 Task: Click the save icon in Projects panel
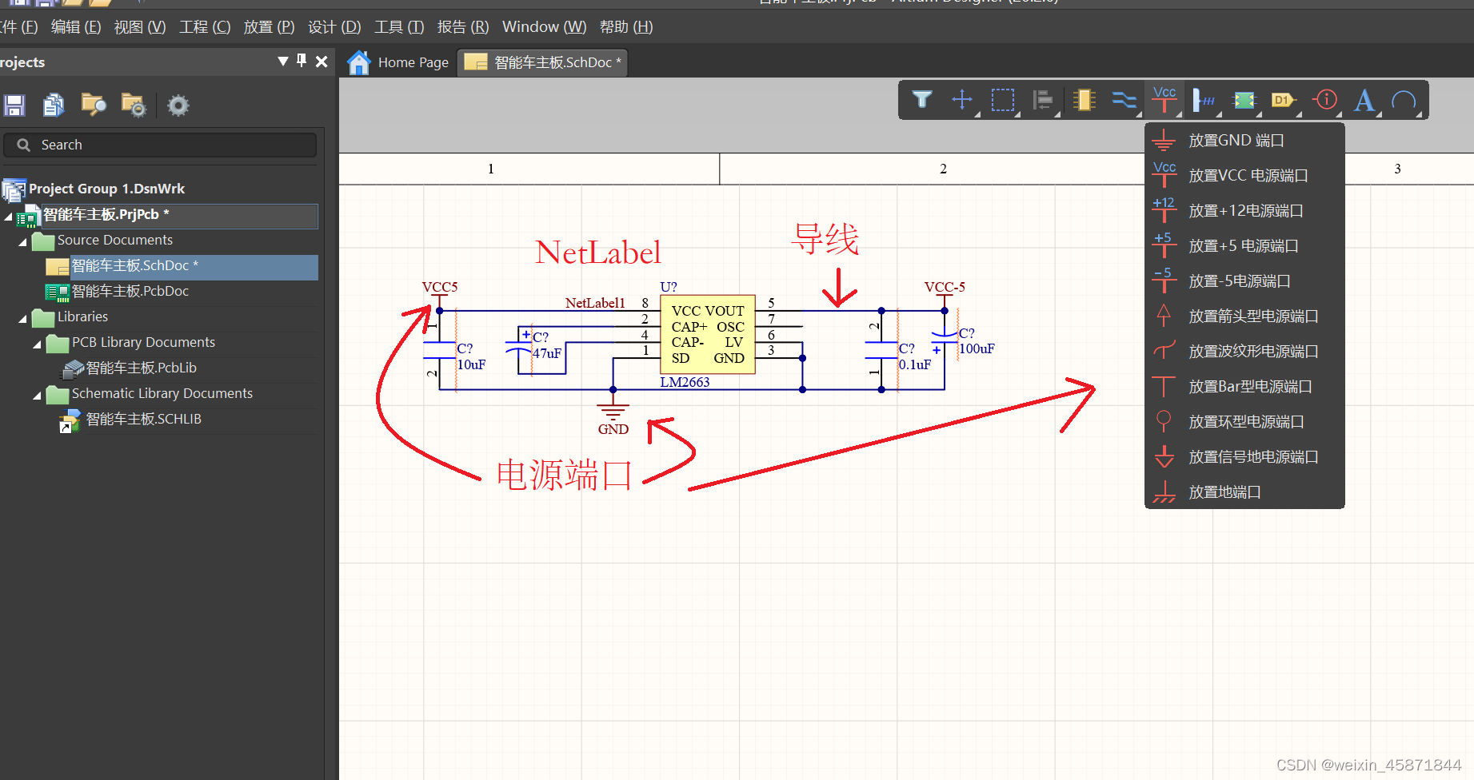click(x=14, y=105)
